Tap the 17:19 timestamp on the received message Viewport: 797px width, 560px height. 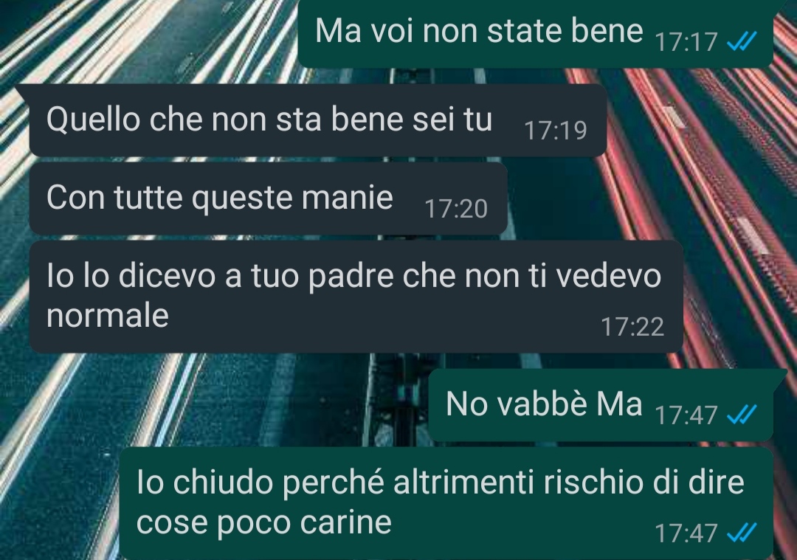coord(555,131)
